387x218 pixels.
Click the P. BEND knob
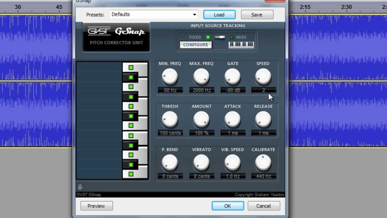pyautogui.click(x=170, y=162)
